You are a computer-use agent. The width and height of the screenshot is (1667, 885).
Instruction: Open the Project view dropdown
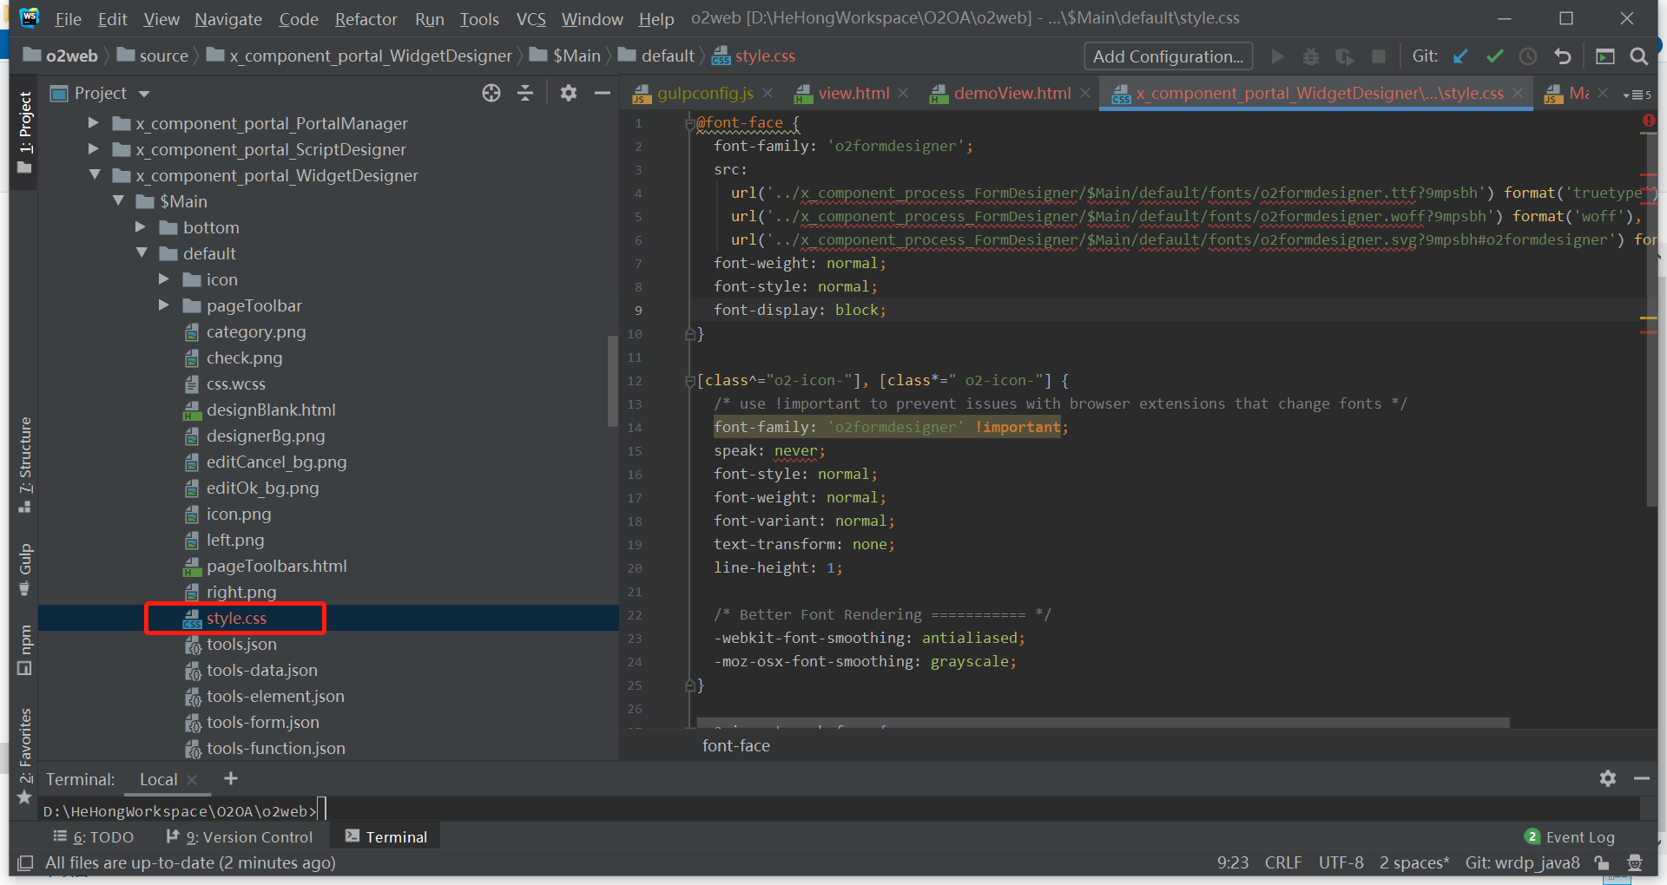(x=144, y=94)
